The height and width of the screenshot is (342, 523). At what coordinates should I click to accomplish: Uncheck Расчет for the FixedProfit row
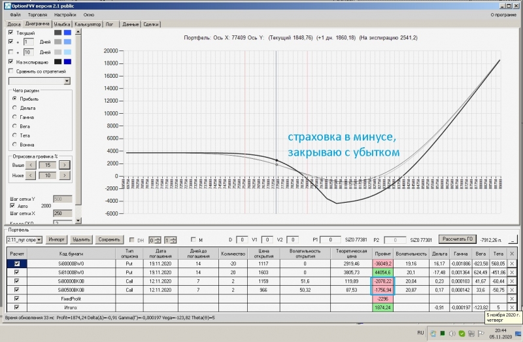point(17,299)
